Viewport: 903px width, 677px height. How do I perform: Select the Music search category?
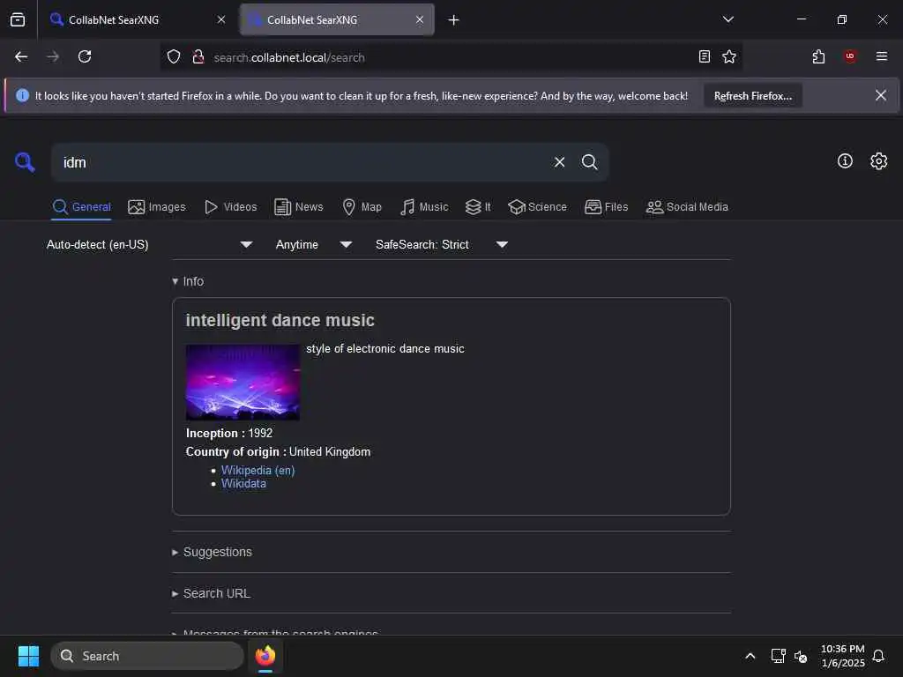[424, 206]
